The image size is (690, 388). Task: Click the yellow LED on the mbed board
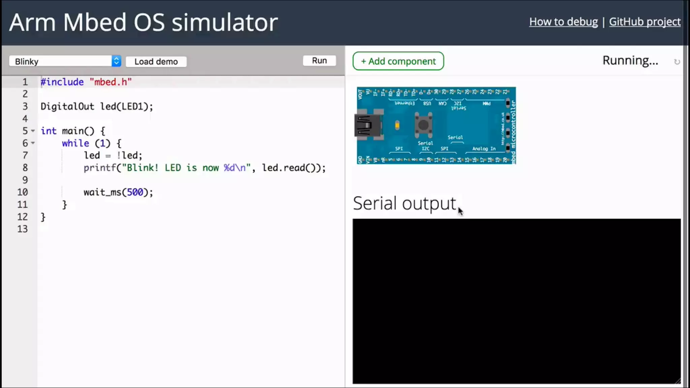[397, 126]
